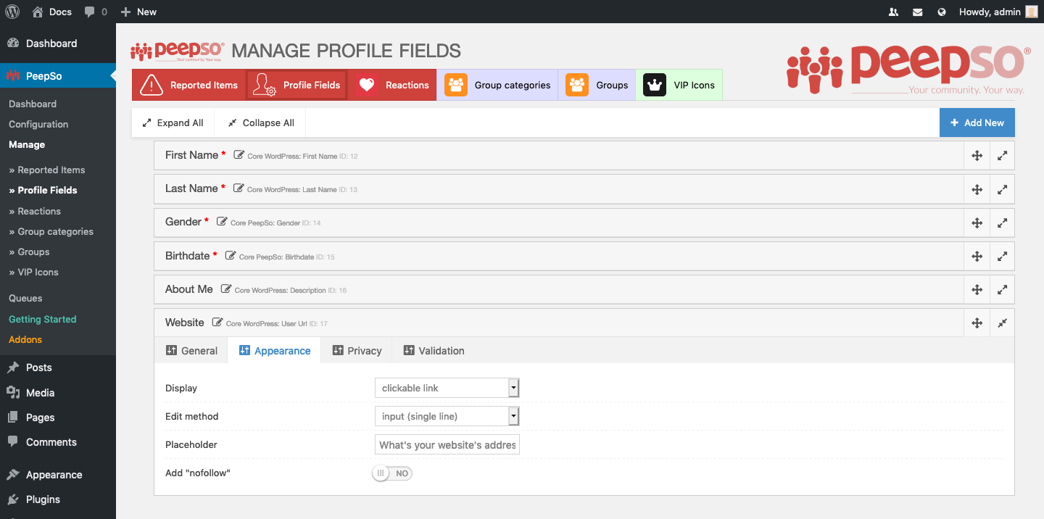1044x519 pixels.
Task: Open the Edit method dropdown
Action: click(447, 416)
